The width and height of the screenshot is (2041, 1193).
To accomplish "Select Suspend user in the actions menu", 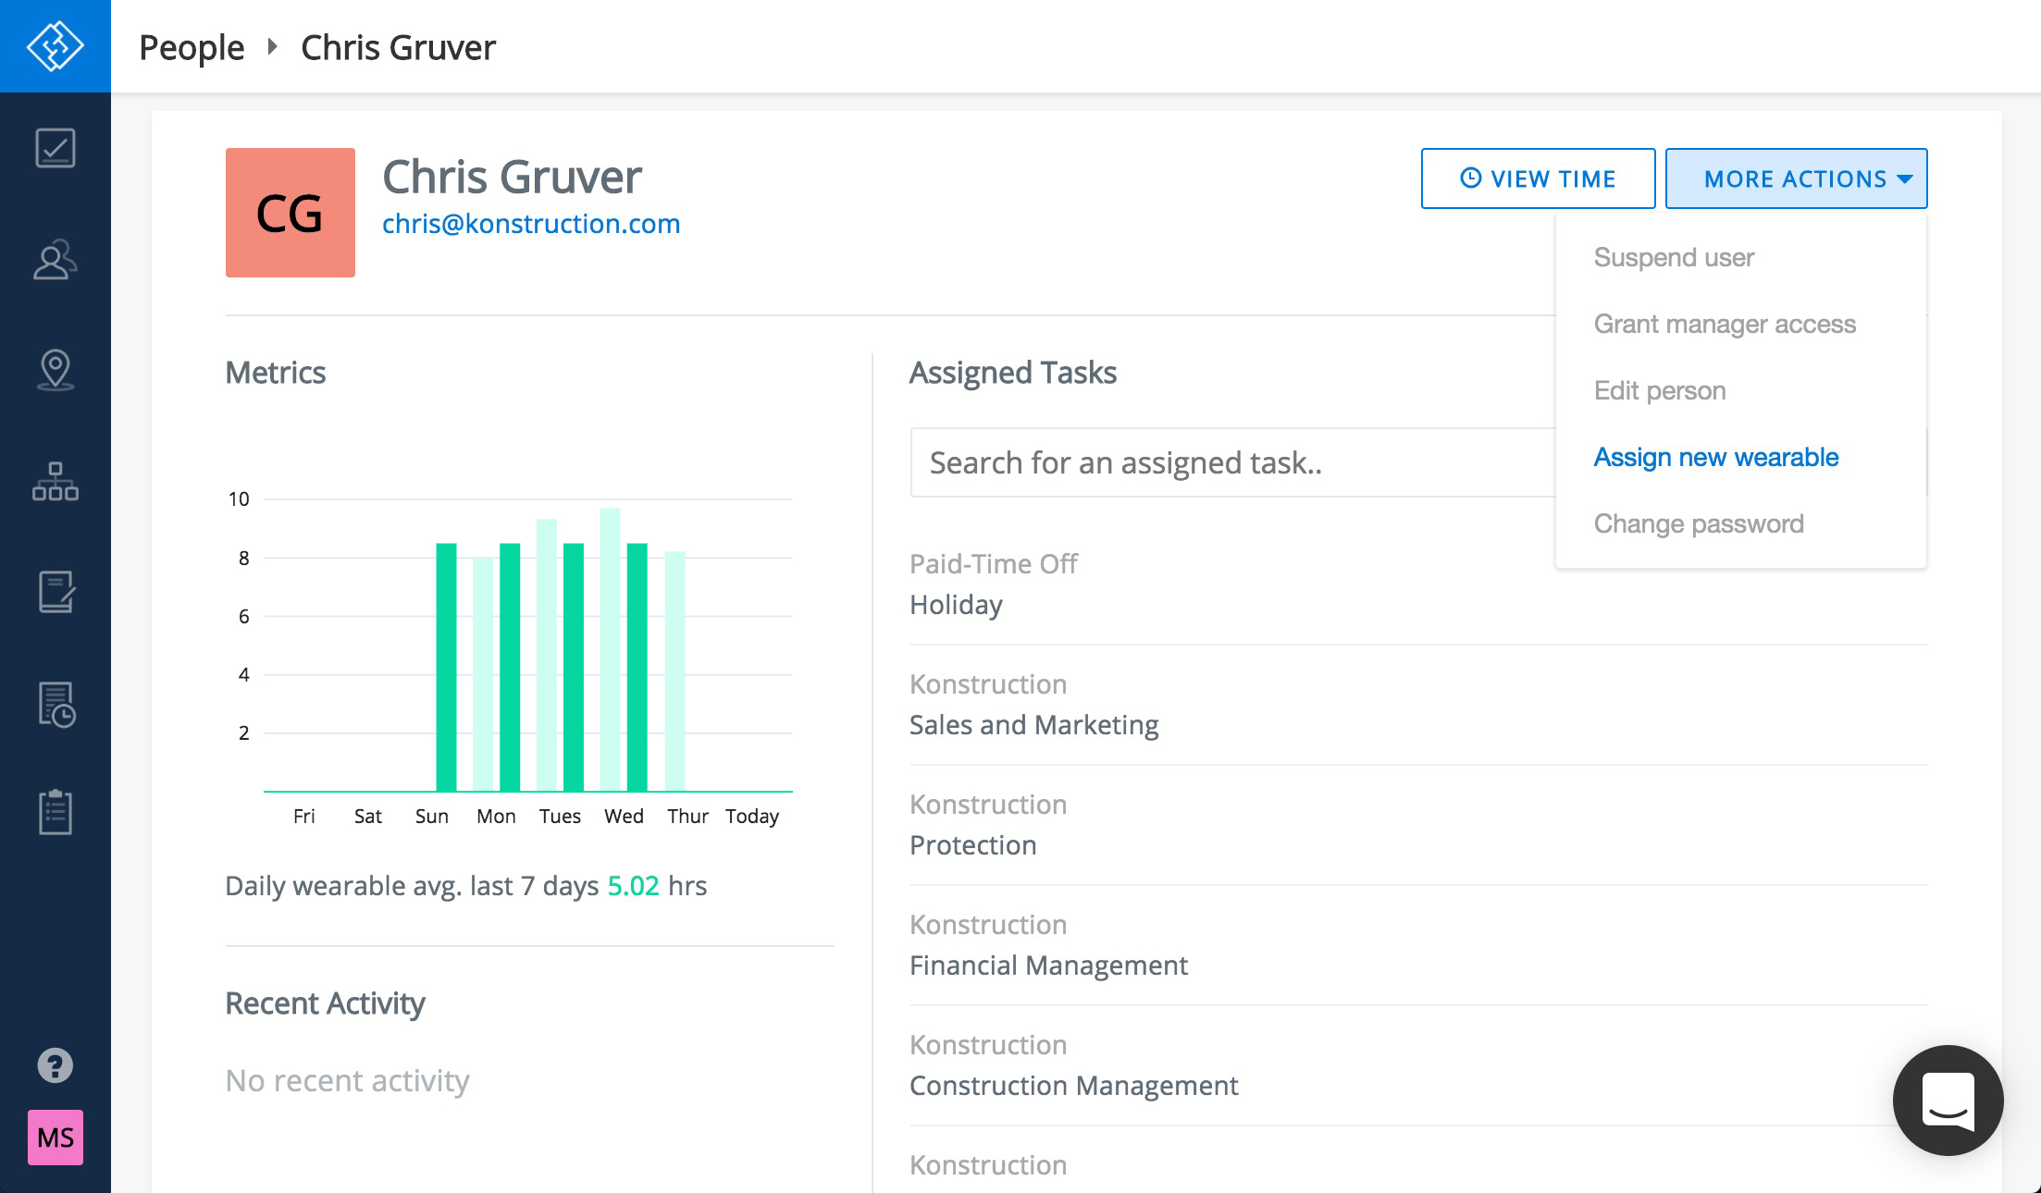I will 1673,257.
